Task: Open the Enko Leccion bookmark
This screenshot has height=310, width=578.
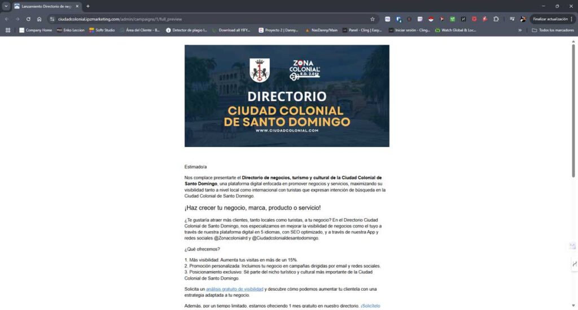Action: click(x=71, y=30)
